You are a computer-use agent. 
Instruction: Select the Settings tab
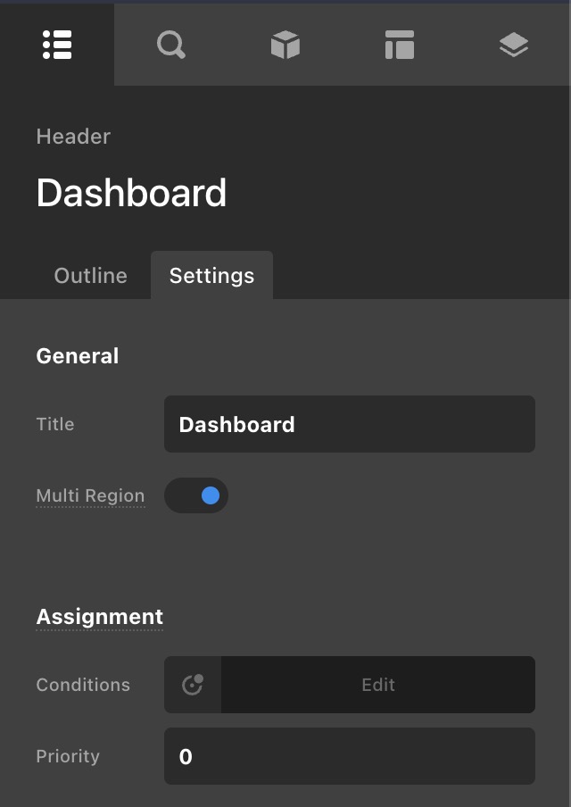pos(211,276)
